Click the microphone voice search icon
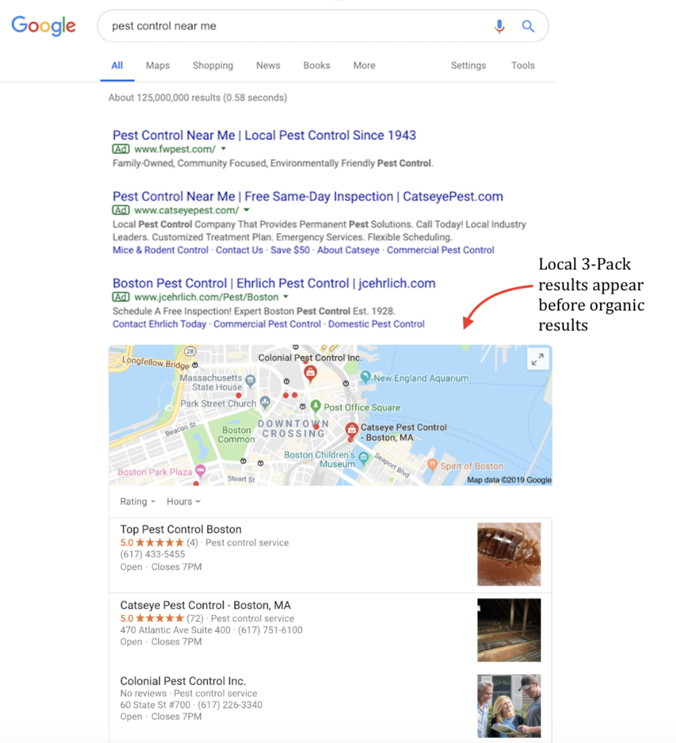This screenshot has height=743, width=676. click(500, 26)
